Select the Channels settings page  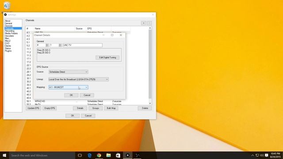click(x=13, y=28)
